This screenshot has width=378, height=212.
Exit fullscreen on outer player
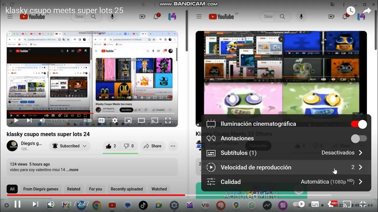point(363,204)
